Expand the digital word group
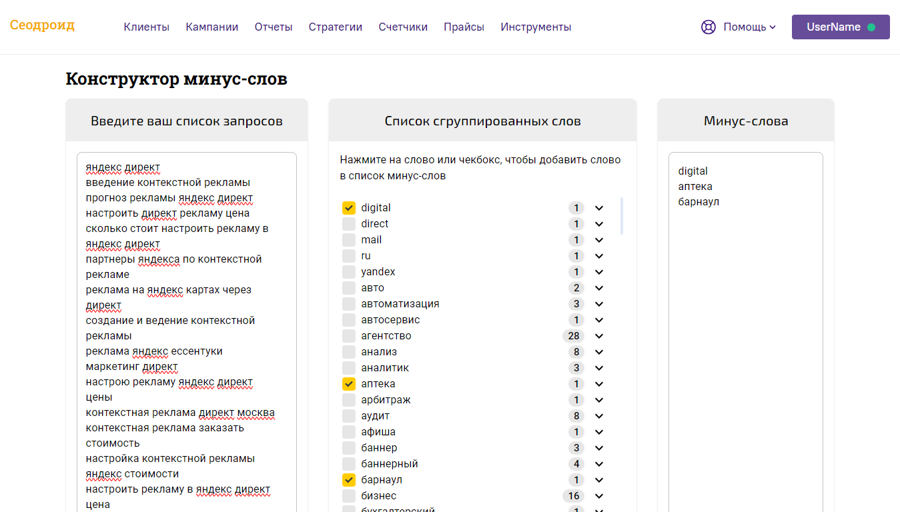 click(598, 208)
